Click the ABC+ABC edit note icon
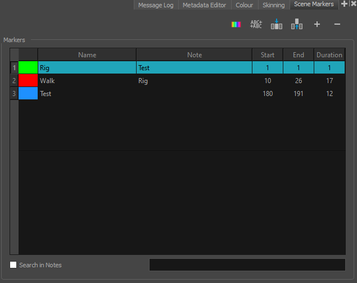 click(x=256, y=24)
